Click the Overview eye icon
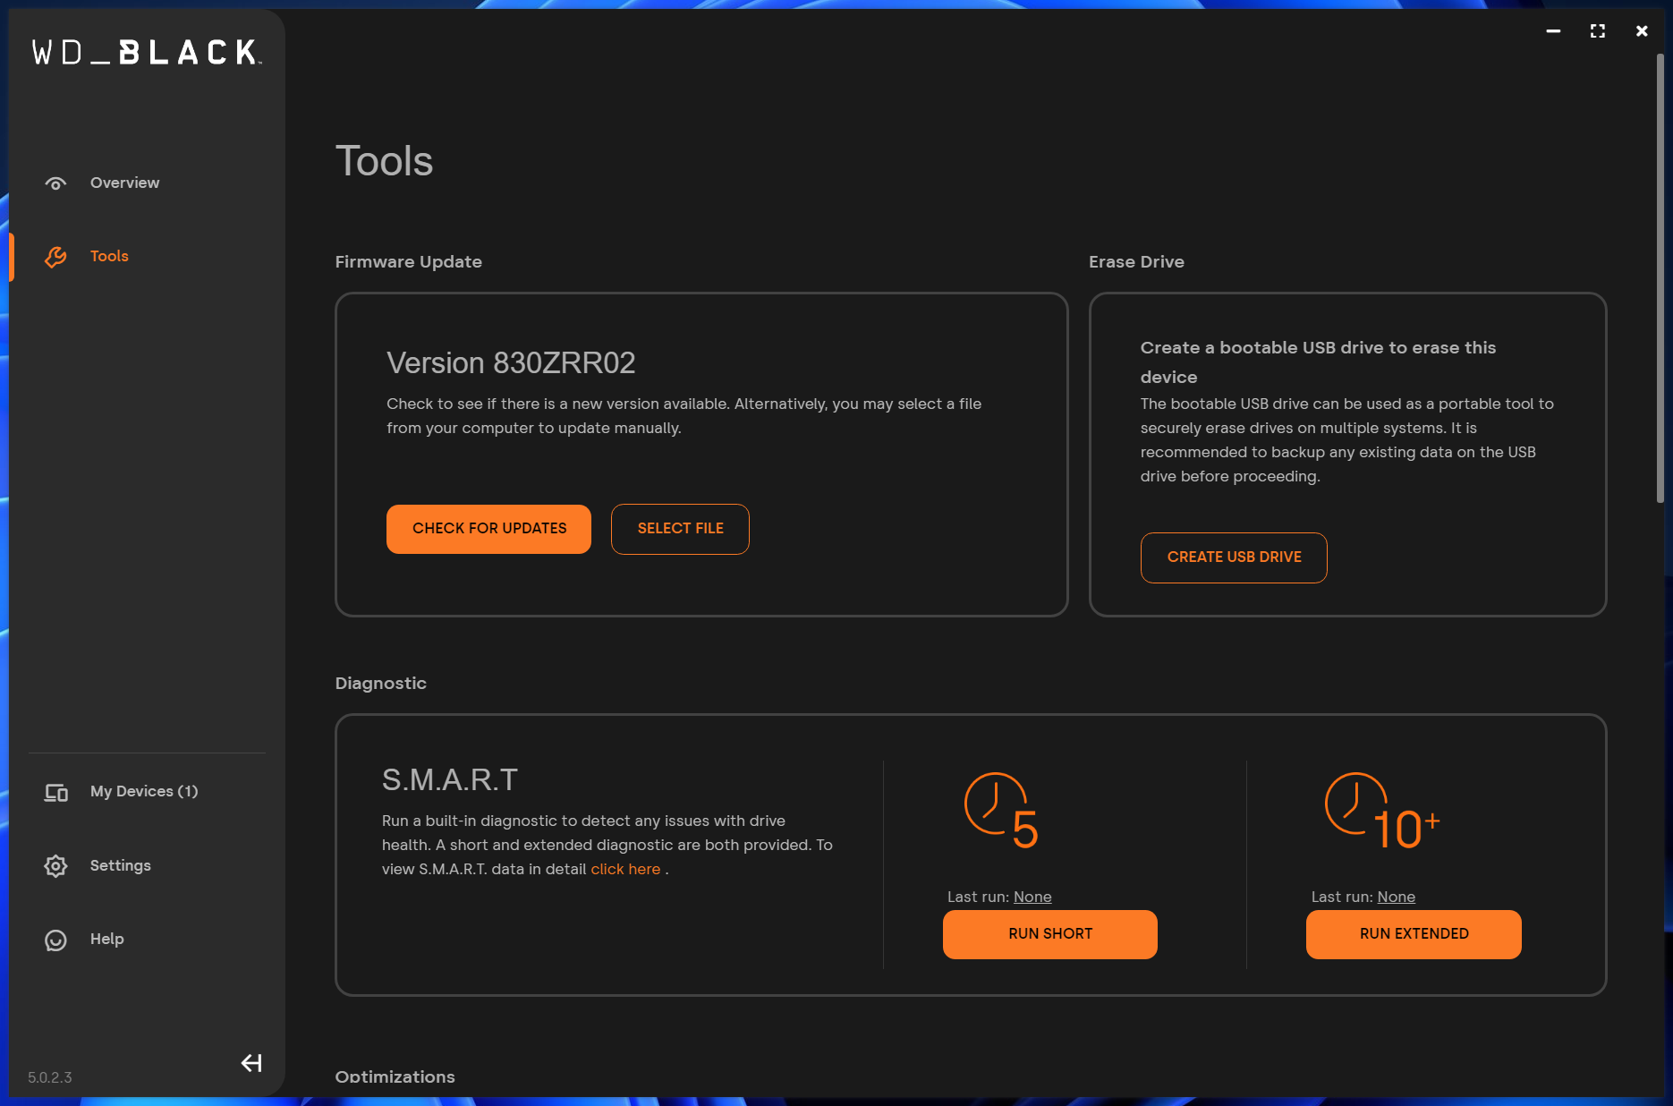 coord(55,183)
